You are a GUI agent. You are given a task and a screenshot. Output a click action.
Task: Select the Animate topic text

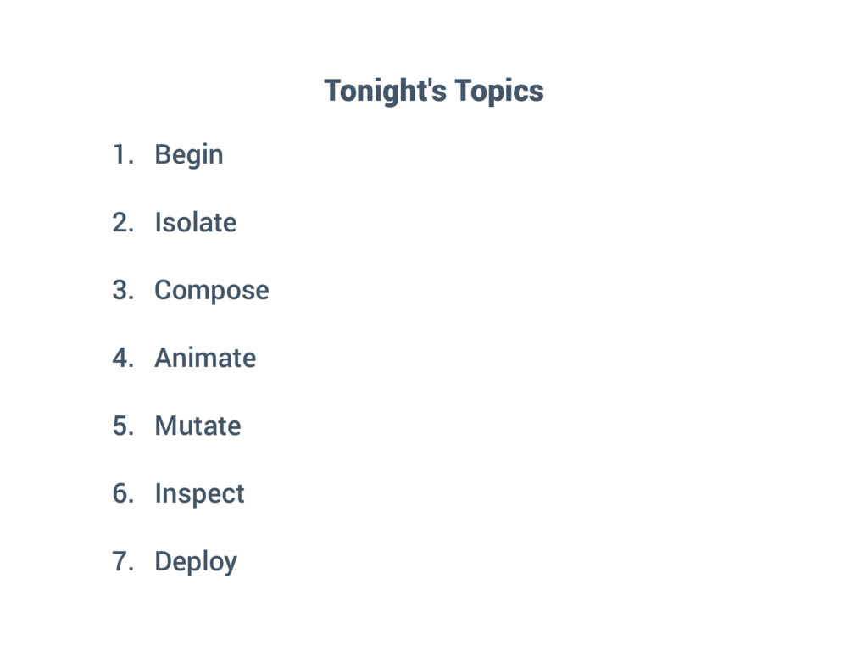click(x=204, y=359)
